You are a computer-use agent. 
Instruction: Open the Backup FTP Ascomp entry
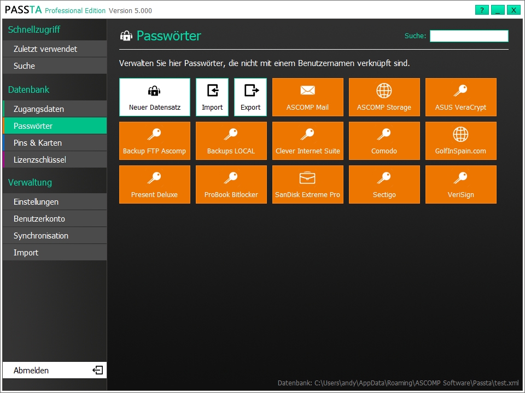[155, 141]
